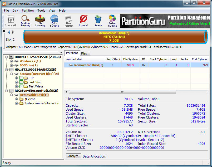Collapse the HD0:M4-CT256M4SSD1 disk node

pos(7,57)
